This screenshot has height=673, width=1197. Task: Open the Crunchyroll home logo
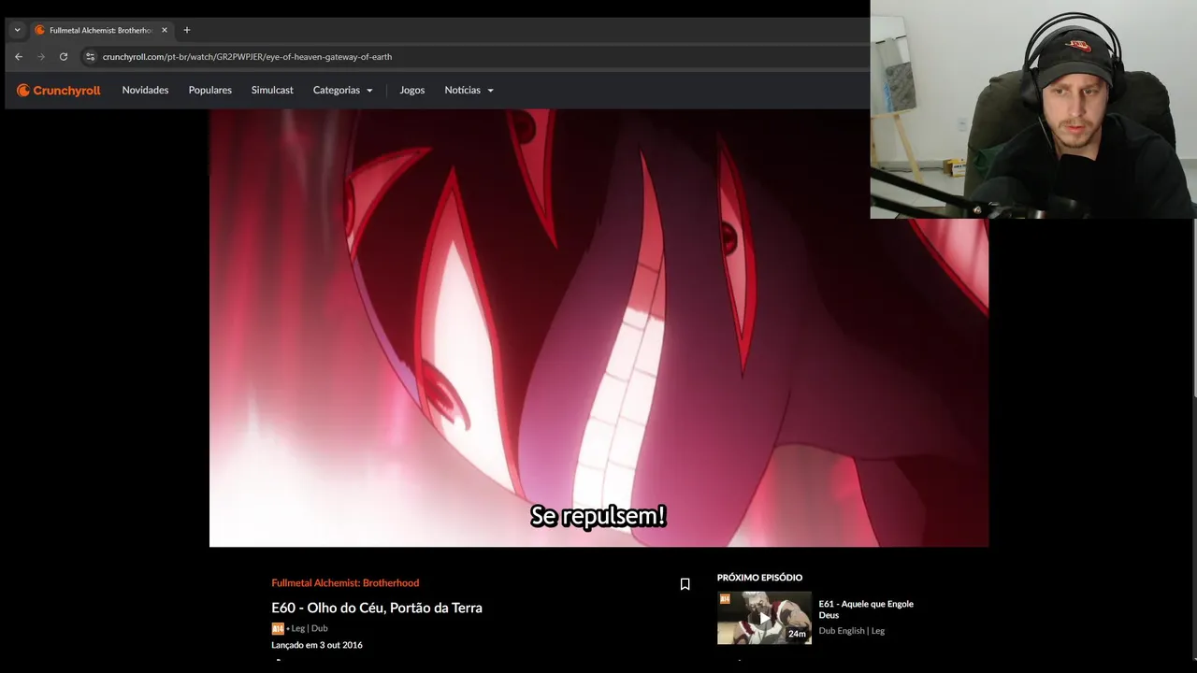58,91
